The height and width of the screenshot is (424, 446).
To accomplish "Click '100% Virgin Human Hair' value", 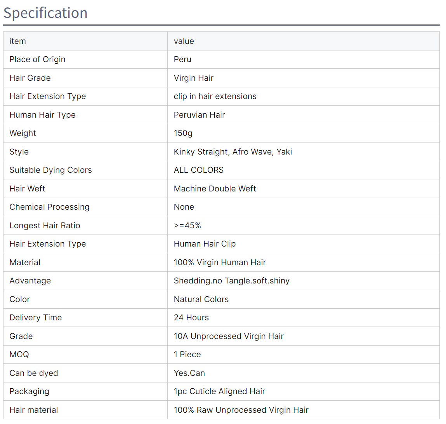I will click(x=220, y=262).
